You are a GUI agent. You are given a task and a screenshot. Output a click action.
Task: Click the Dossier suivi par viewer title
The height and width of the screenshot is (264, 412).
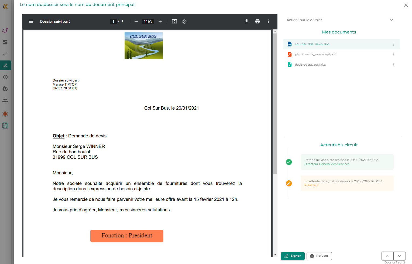pos(55,21)
